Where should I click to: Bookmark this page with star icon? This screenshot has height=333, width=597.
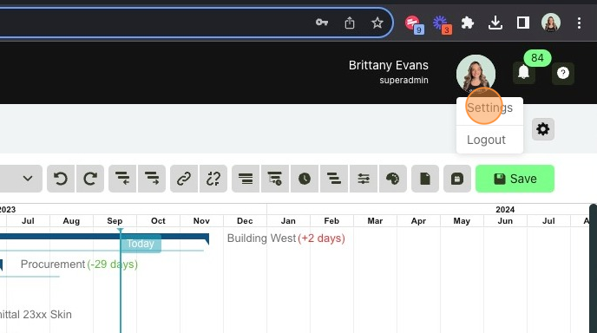point(377,23)
